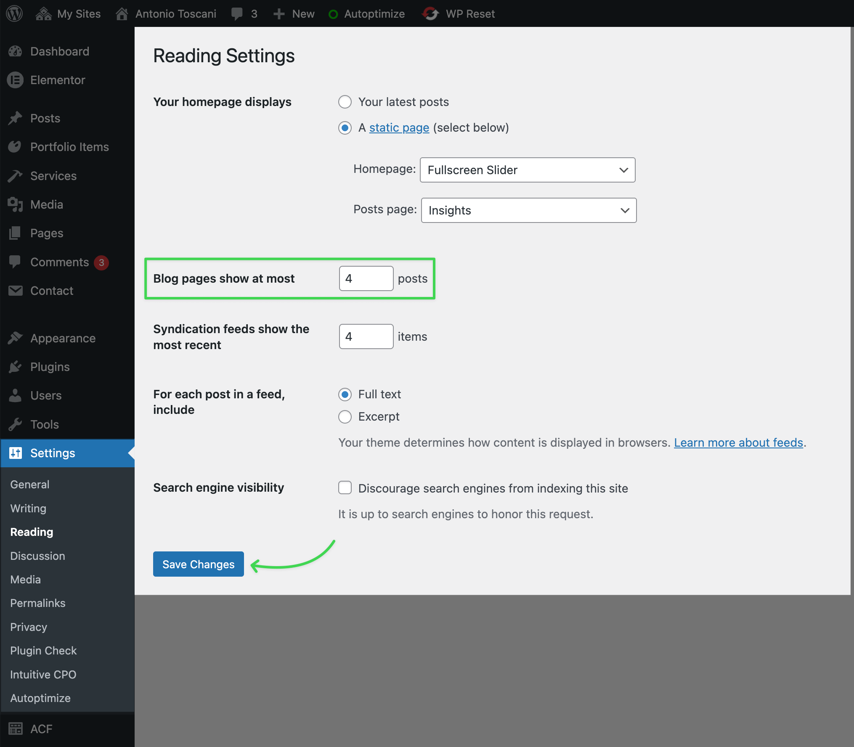Open 'Learn more about feeds' link

738,442
